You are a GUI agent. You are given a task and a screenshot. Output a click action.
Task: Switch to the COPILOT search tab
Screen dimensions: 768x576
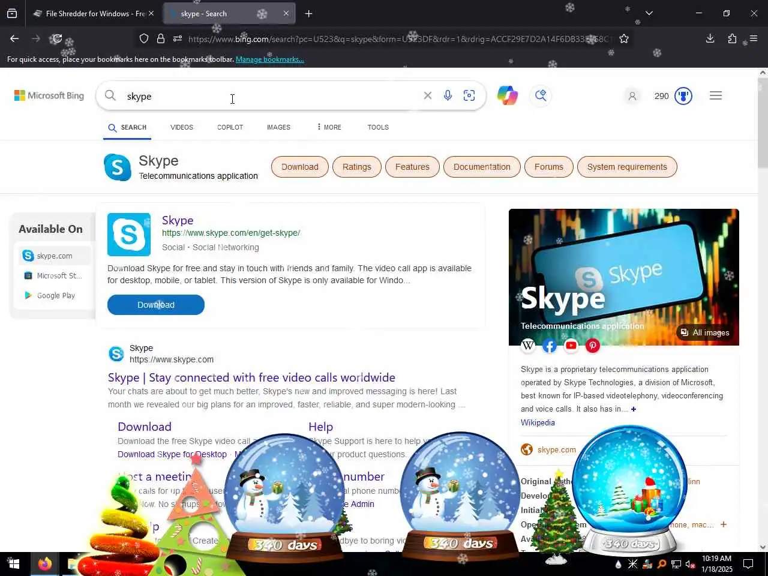[230, 127]
